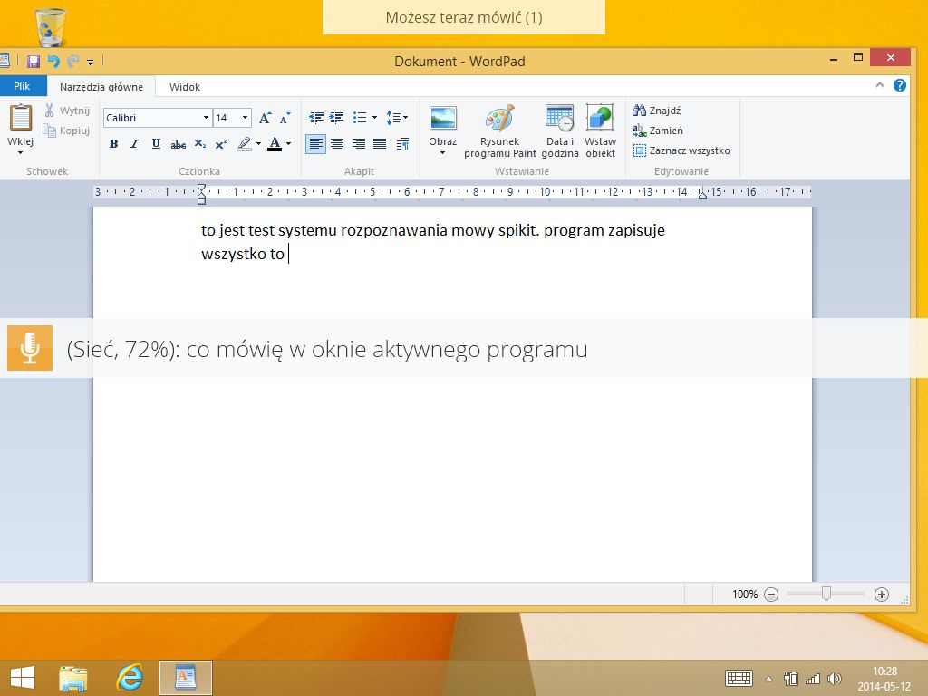Click the Wytnij (cut) button

67,110
